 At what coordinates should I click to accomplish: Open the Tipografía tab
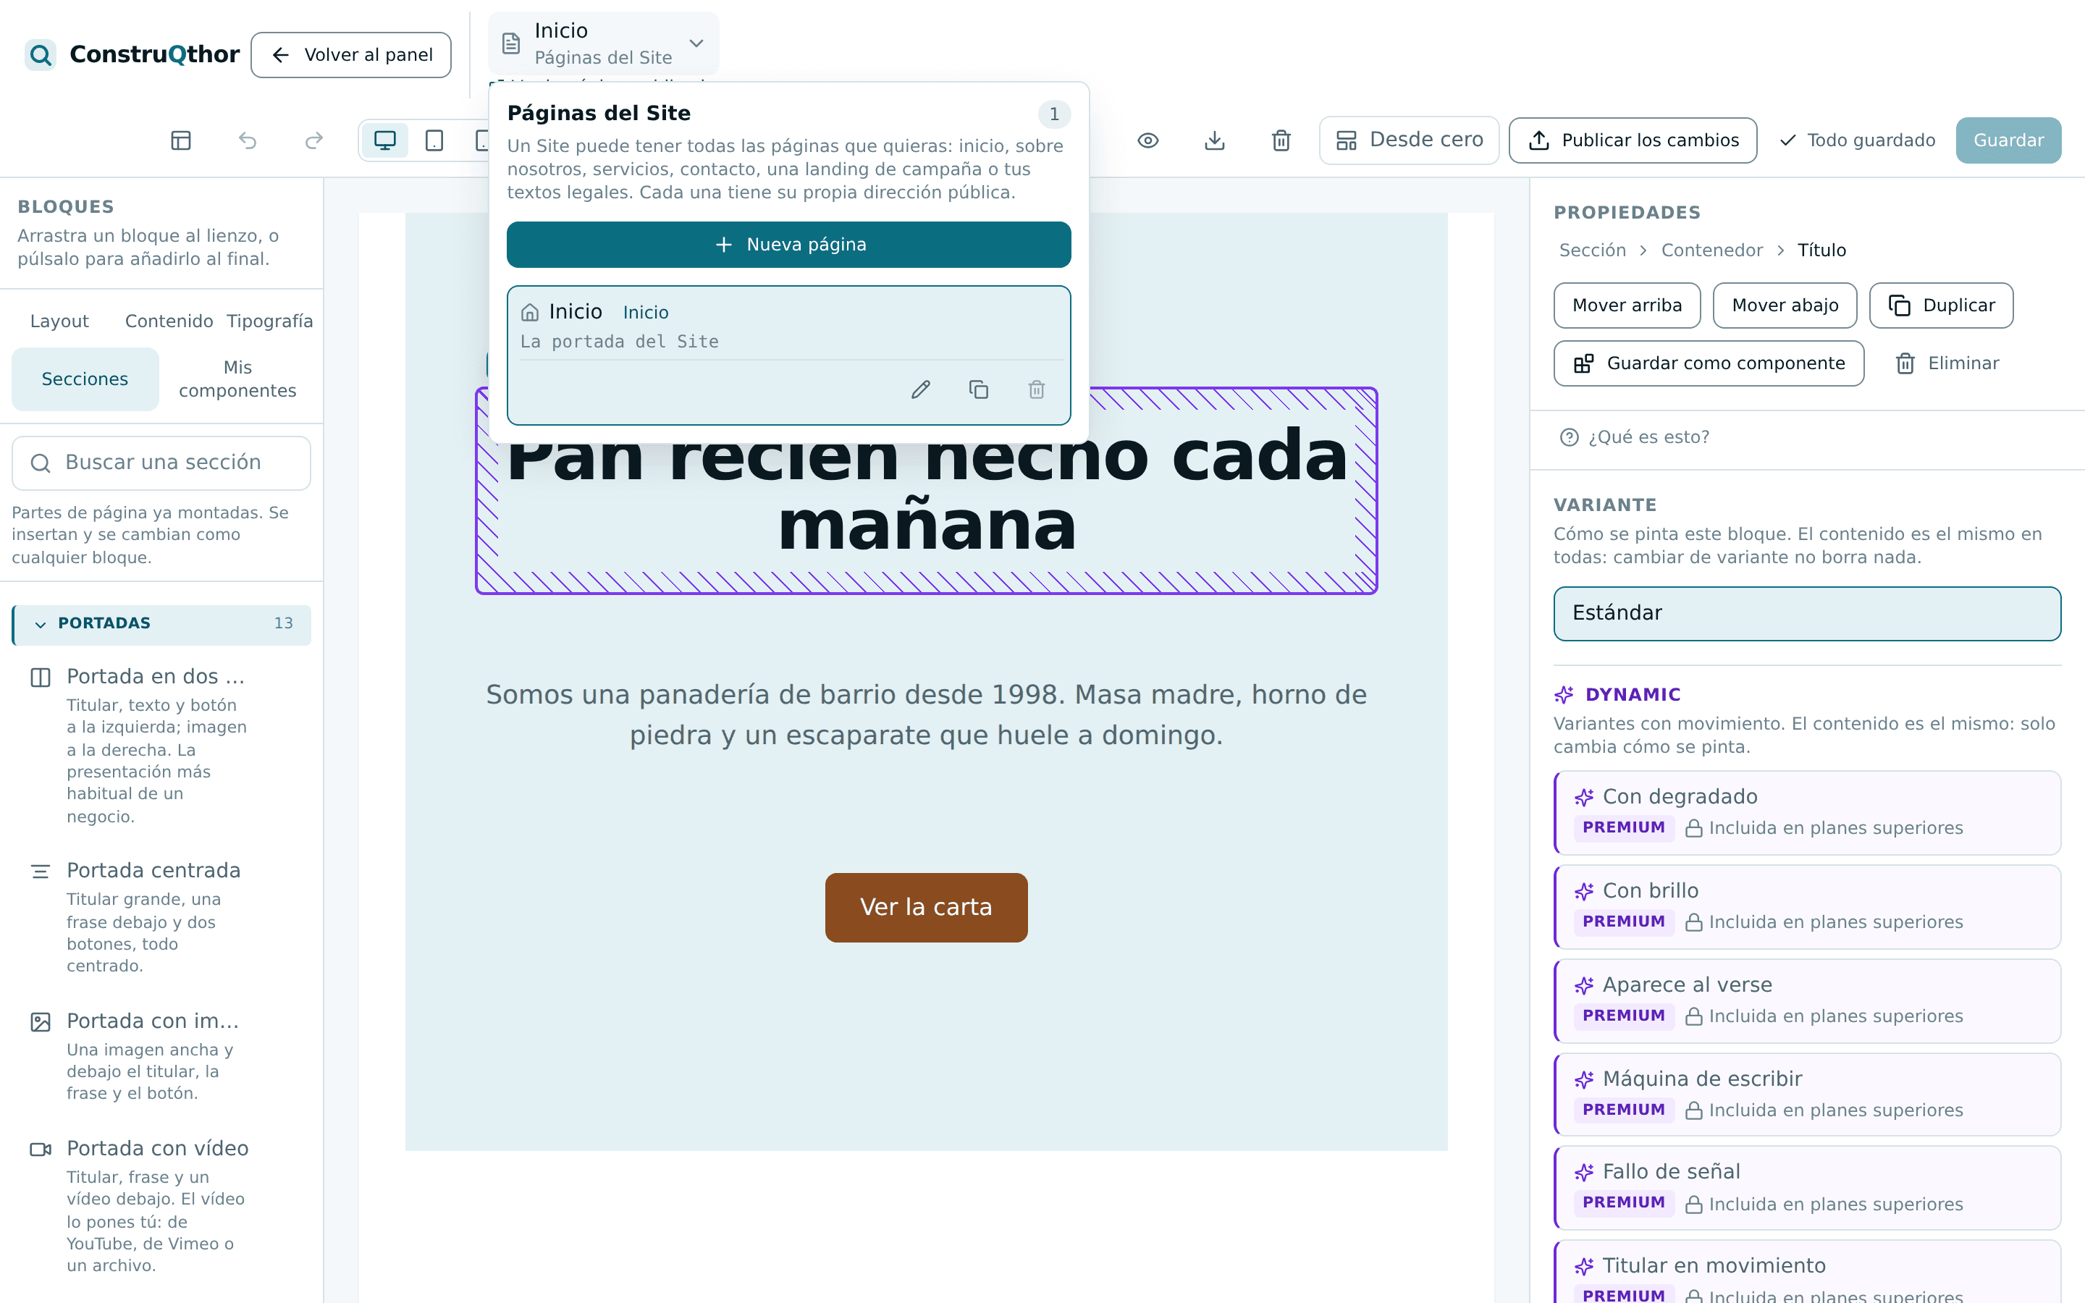[x=269, y=321]
